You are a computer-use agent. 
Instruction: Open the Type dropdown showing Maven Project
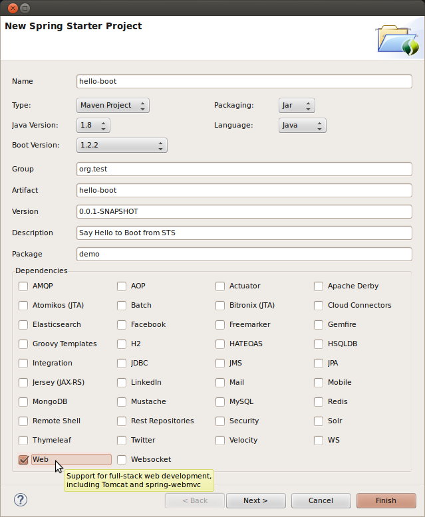(x=113, y=106)
